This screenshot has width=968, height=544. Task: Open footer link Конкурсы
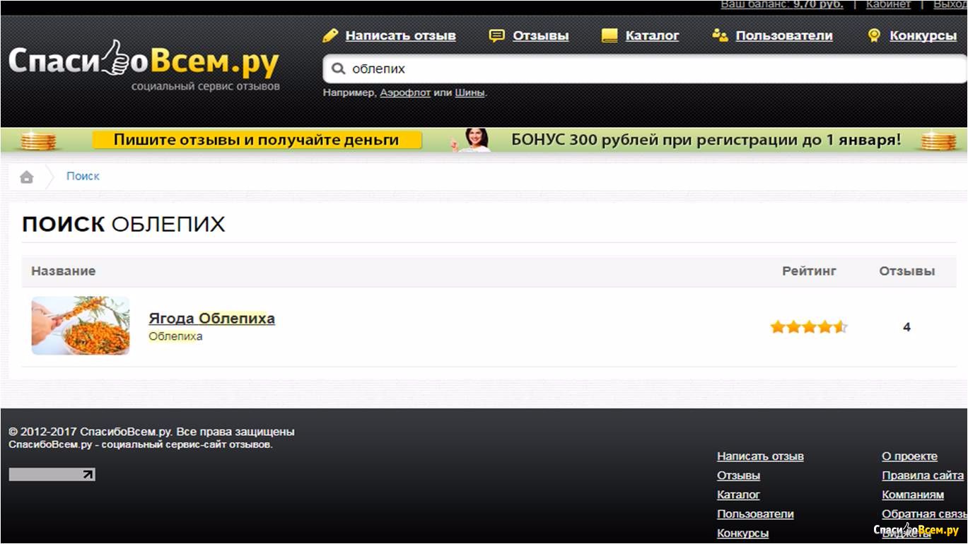pyautogui.click(x=742, y=533)
